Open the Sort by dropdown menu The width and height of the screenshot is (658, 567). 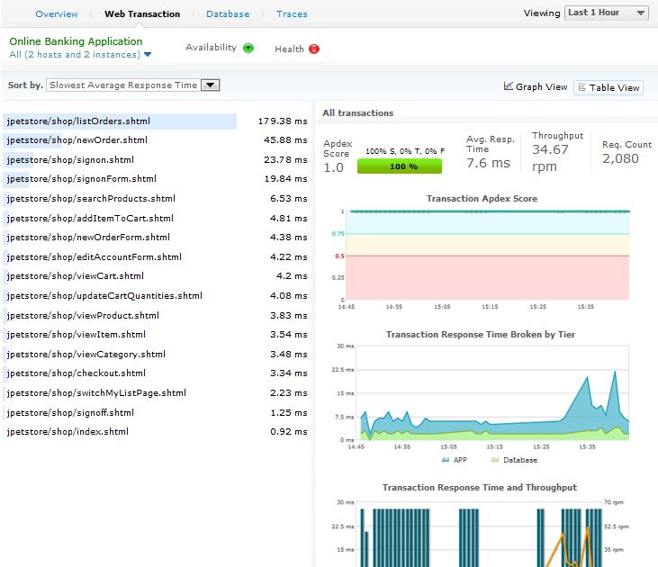(x=133, y=85)
